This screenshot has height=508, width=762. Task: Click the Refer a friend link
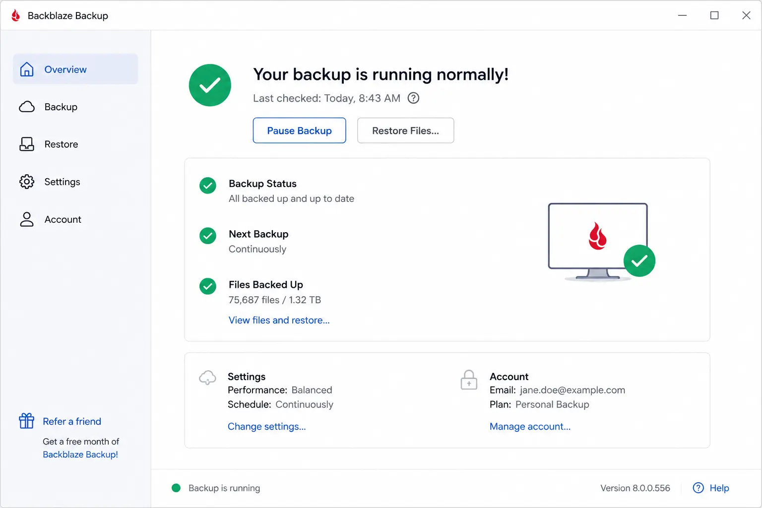point(72,421)
